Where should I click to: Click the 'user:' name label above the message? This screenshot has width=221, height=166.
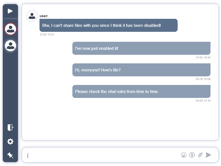tap(43, 16)
